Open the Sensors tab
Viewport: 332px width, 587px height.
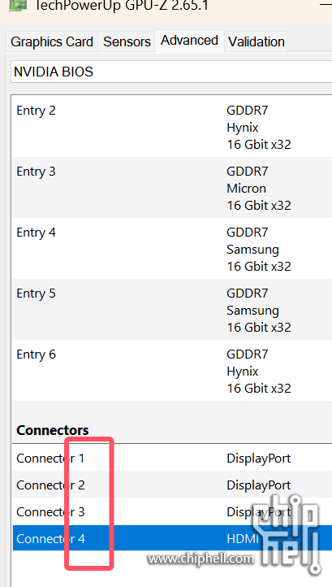tap(127, 41)
